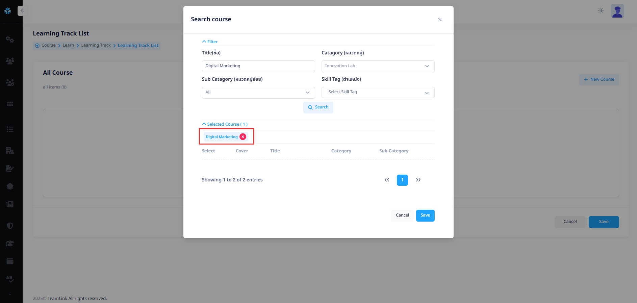Collapse the Selected Course section
The image size is (637, 303).
tap(225, 124)
